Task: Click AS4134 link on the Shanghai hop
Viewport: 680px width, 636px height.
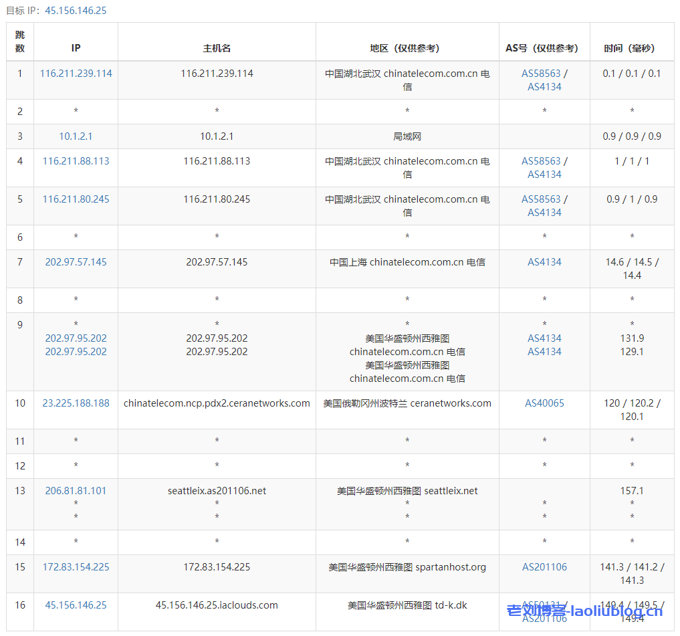Action: pos(543,261)
